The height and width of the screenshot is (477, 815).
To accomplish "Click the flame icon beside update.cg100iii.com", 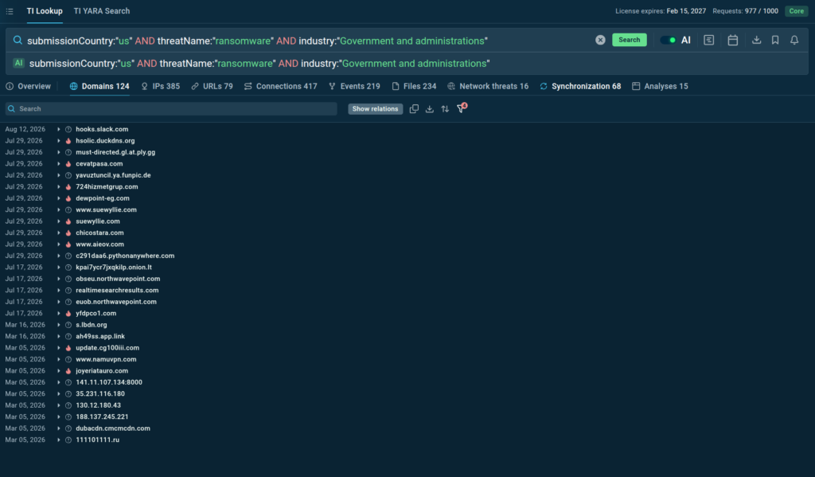I will click(x=68, y=347).
